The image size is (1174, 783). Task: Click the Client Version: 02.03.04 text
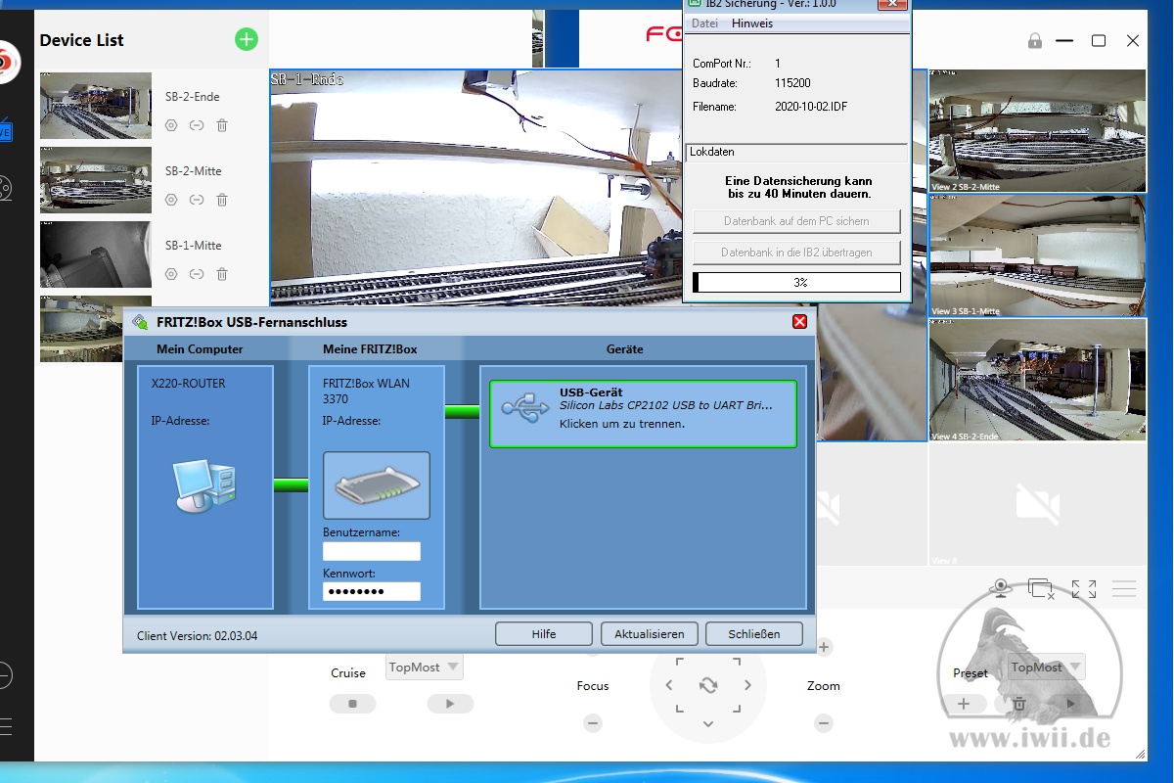point(198,635)
